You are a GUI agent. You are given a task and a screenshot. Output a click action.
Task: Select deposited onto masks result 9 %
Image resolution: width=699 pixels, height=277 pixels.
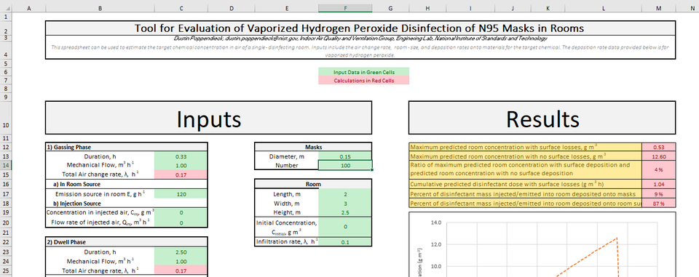click(658, 193)
